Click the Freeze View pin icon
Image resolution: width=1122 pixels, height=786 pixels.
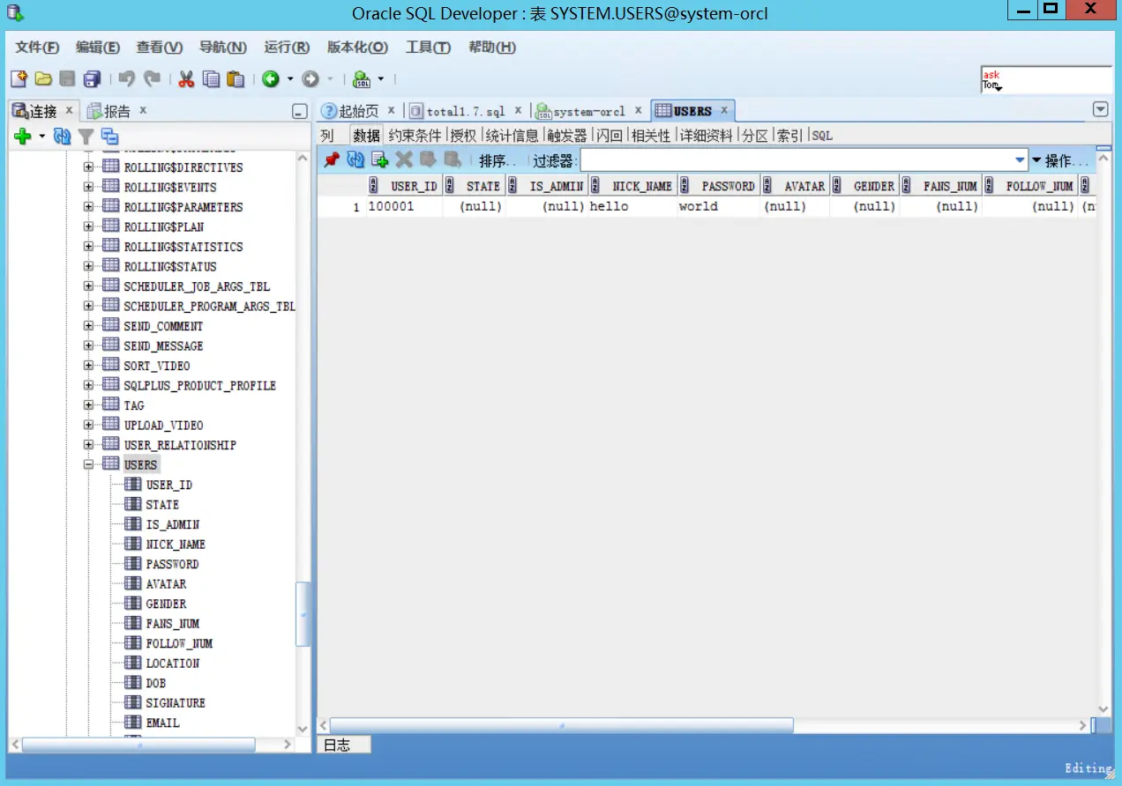click(x=331, y=159)
